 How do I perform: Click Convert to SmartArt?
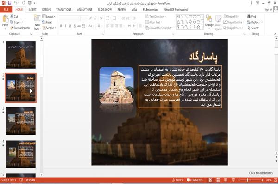(159, 28)
